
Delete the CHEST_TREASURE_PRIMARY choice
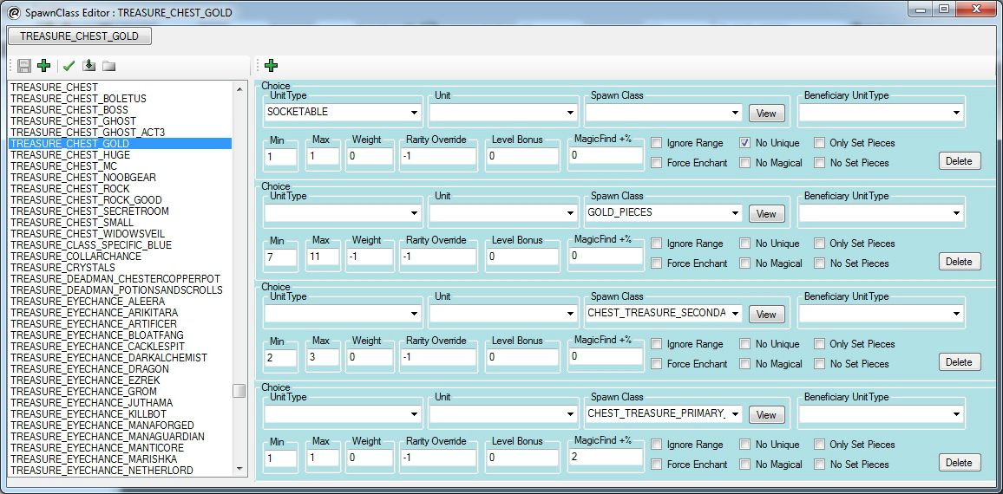coord(959,463)
